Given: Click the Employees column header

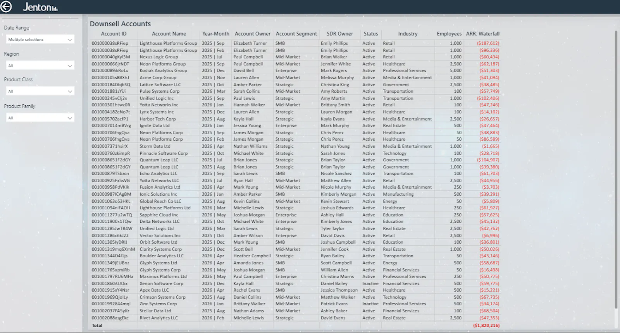Looking at the screenshot, I should click(449, 34).
